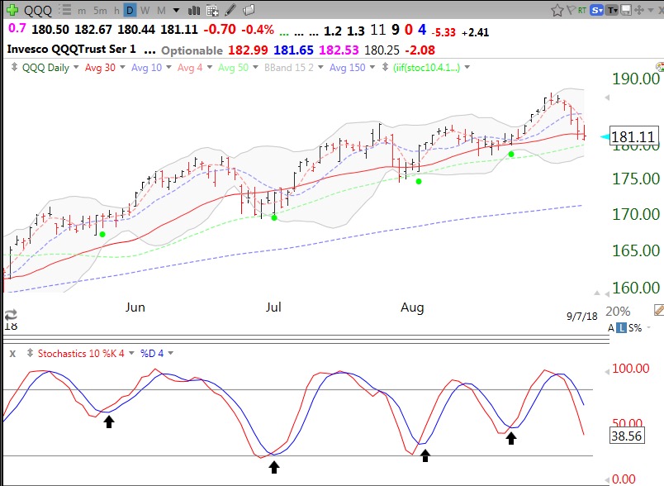Select the Monthly (M) time frame

click(161, 10)
